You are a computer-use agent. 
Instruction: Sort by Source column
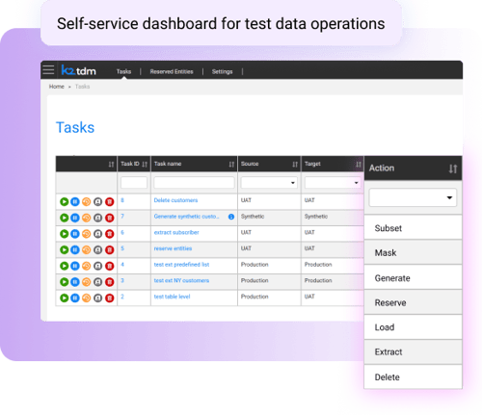pyautogui.click(x=295, y=165)
